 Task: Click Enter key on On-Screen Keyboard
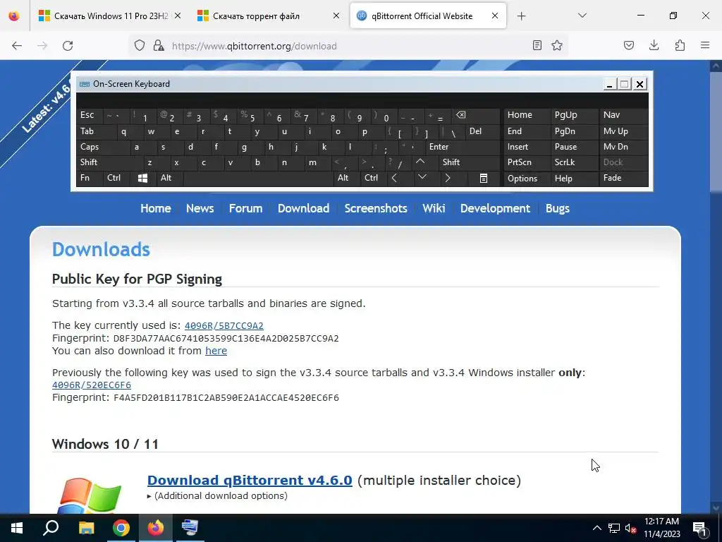463,147
